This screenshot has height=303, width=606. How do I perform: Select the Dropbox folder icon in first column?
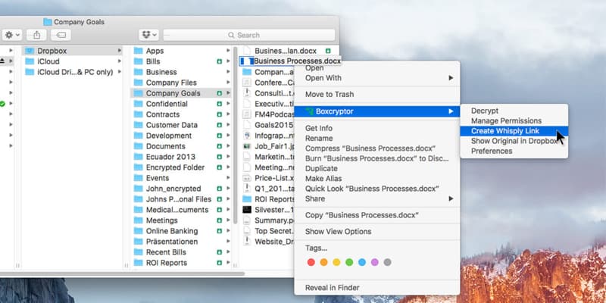tap(30, 51)
